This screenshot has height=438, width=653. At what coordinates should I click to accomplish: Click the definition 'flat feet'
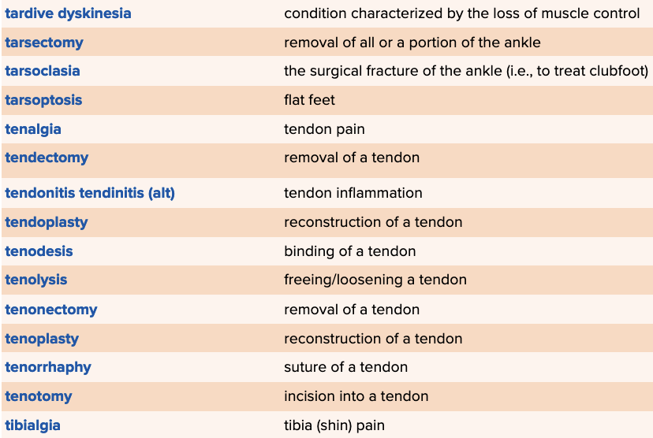(x=309, y=100)
